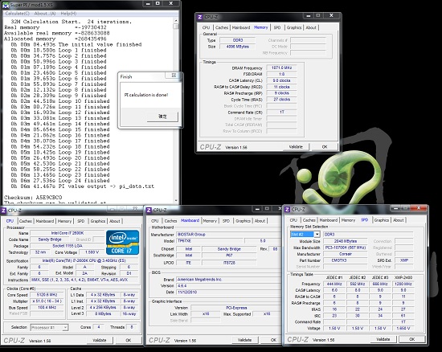Image resolution: width=442 pixels, height=352 pixels.
Task: Expand the Processor #1 selection dropdown
Action: 65,327
